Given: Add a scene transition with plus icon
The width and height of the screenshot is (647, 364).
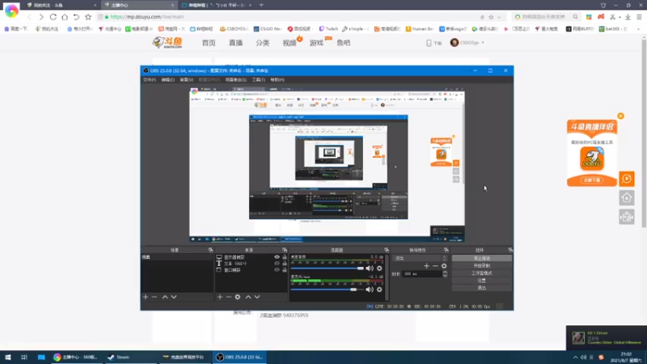Looking at the screenshot, I should (x=426, y=266).
